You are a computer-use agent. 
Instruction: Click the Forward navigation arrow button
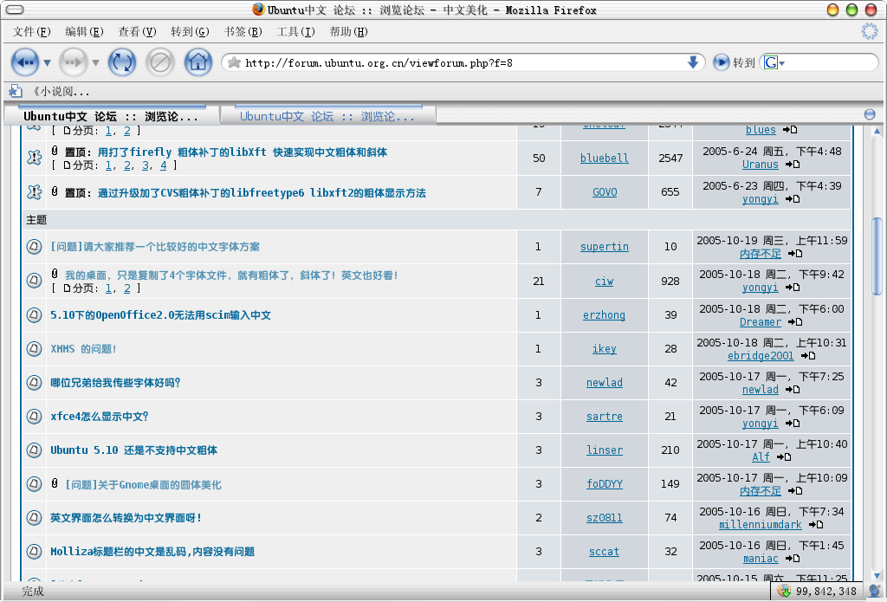click(74, 62)
